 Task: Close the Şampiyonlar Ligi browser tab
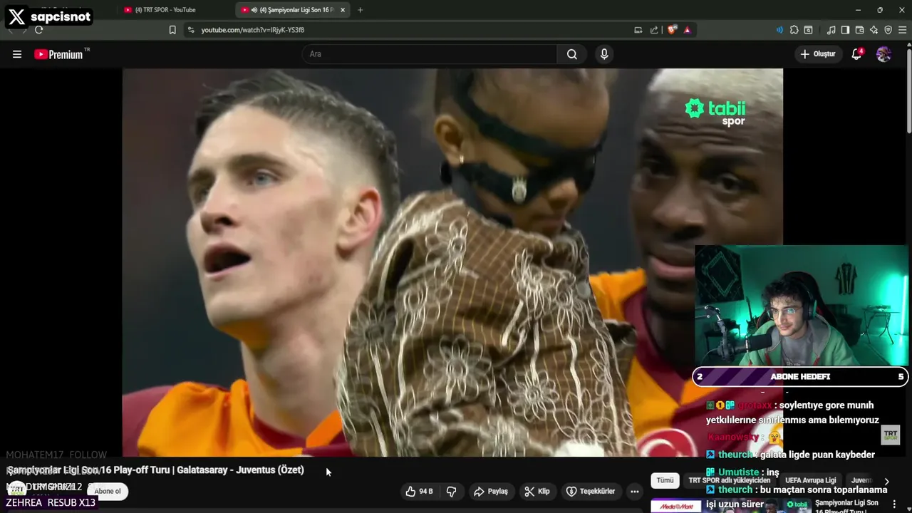(x=343, y=10)
